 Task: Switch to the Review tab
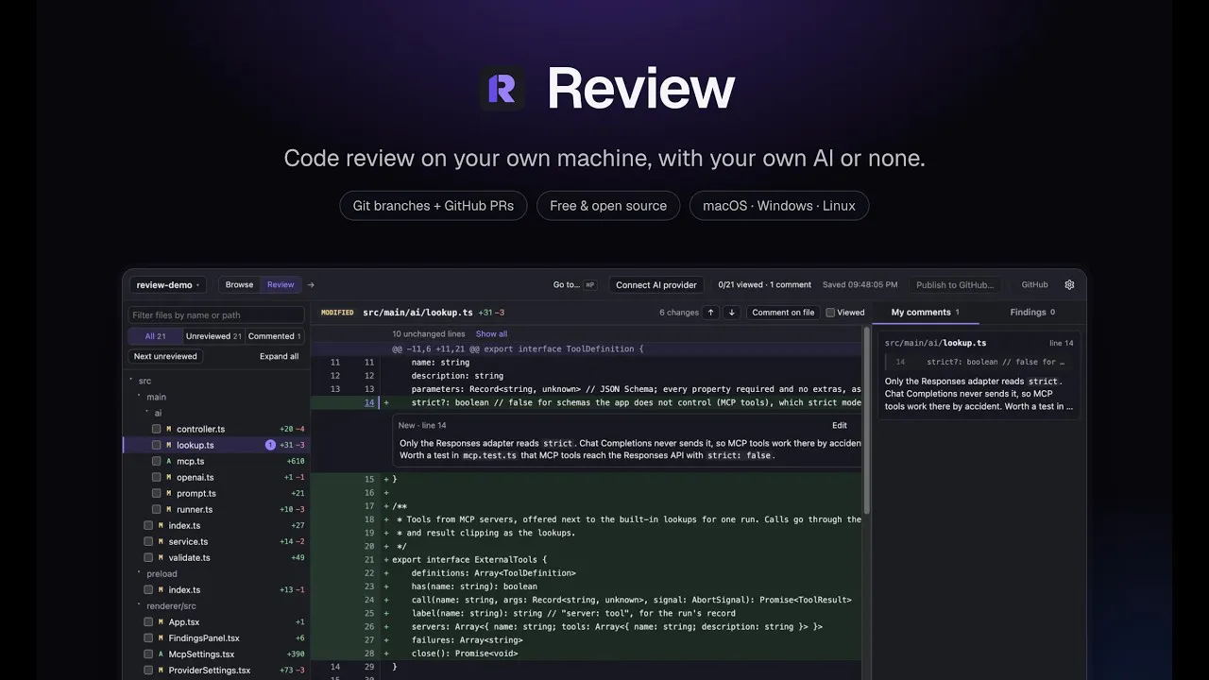(x=281, y=284)
